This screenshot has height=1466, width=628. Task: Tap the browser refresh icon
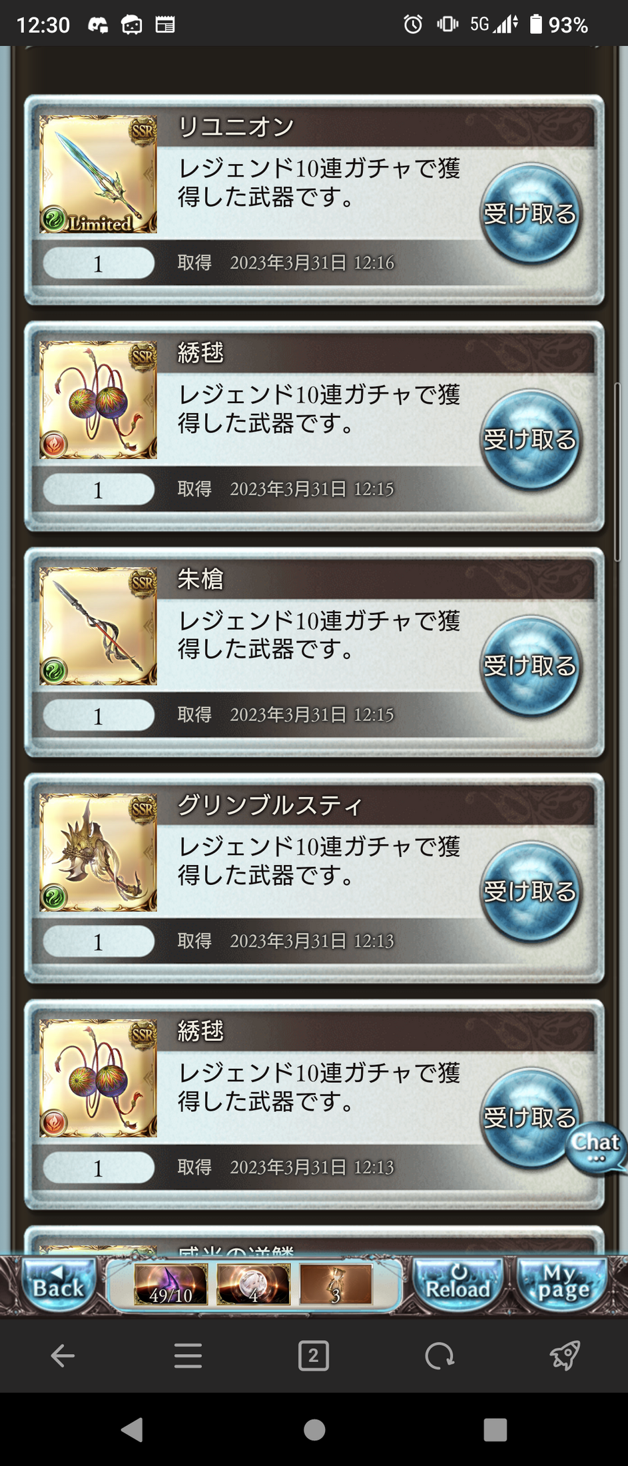coord(440,1356)
